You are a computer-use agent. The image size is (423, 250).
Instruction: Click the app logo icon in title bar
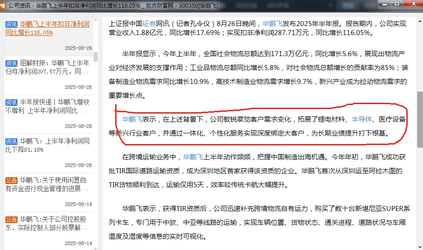pyautogui.click(x=2, y=5)
